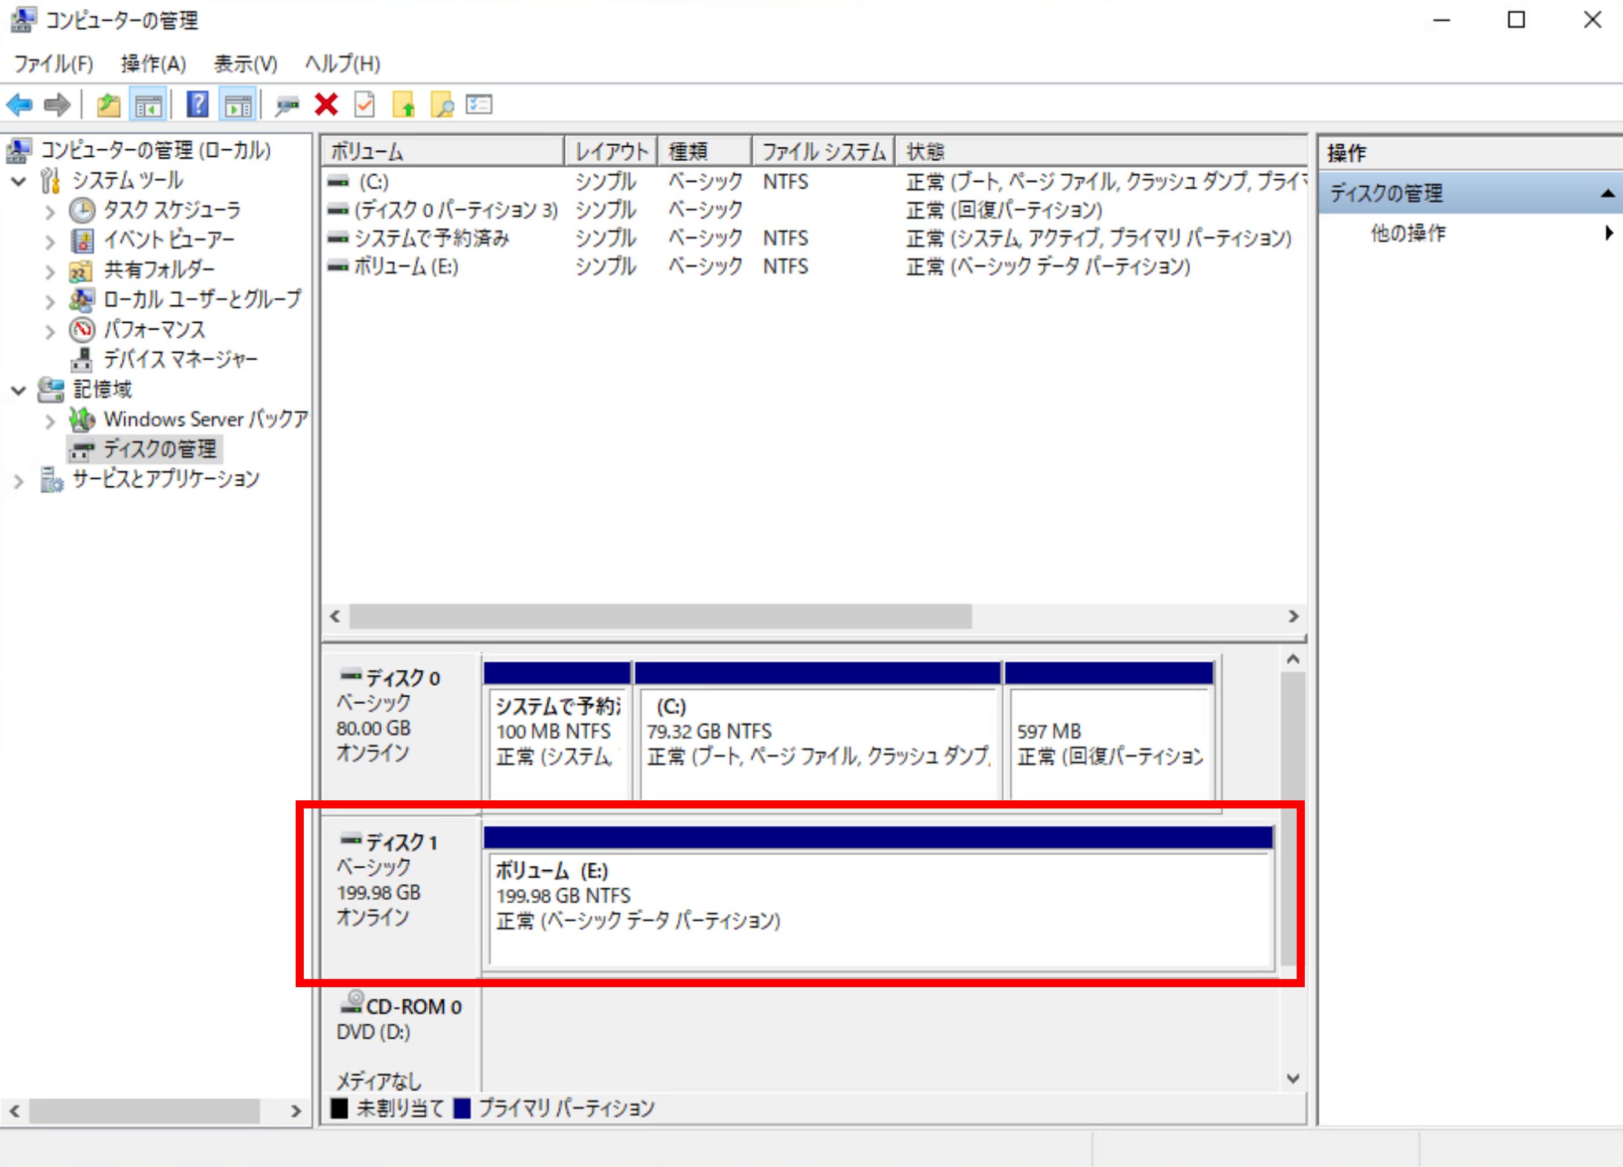Click the connect drive toolbar icon
Image resolution: width=1623 pixels, height=1167 pixels.
287,105
